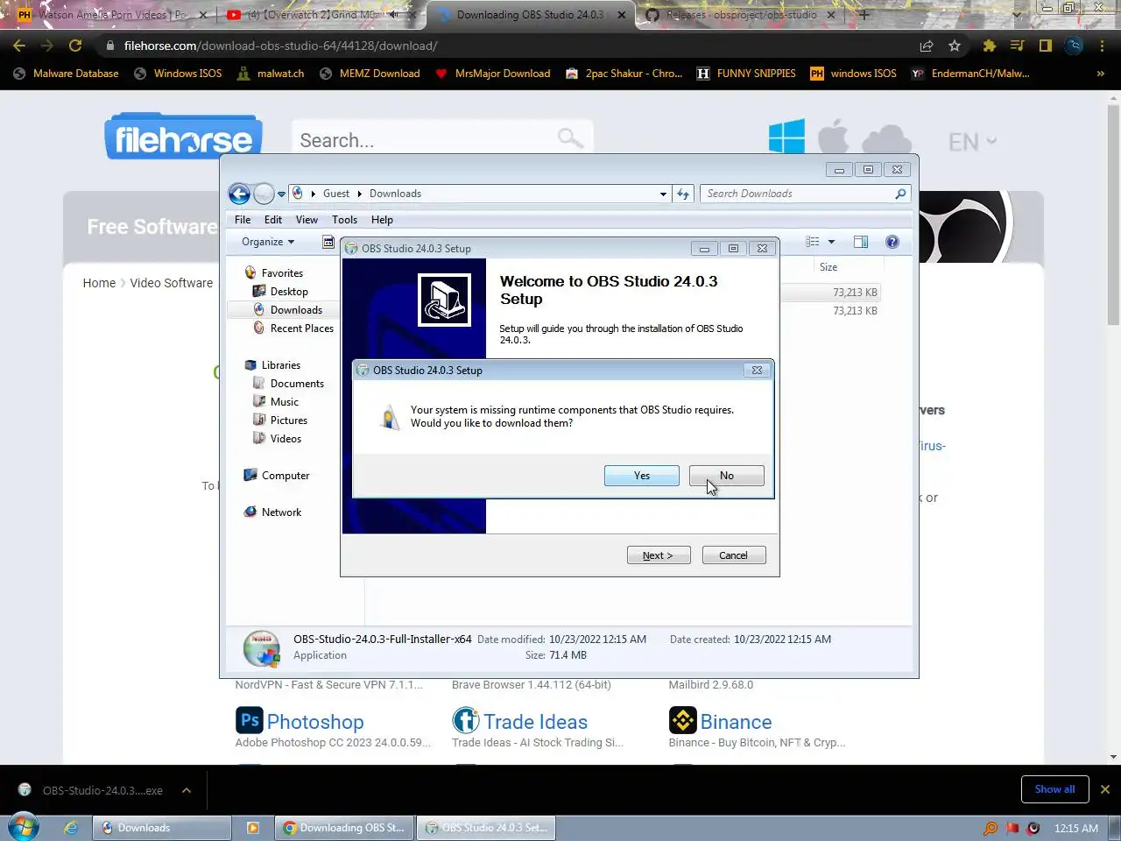Open the Videos library
The image size is (1121, 841).
coord(286,439)
